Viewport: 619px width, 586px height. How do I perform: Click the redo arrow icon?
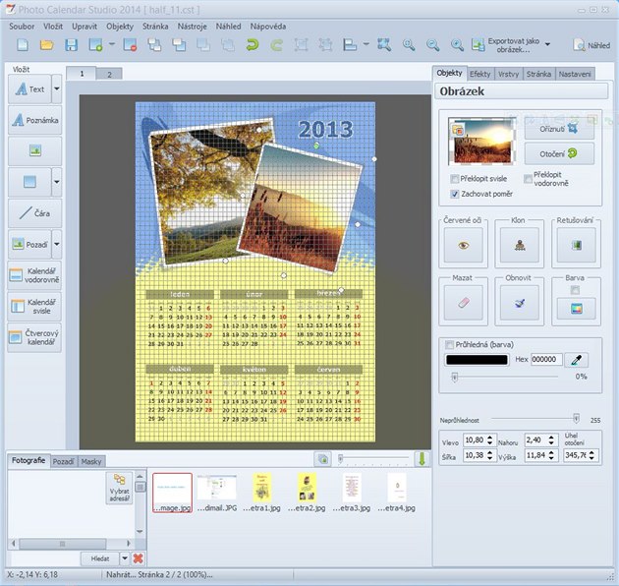click(276, 45)
